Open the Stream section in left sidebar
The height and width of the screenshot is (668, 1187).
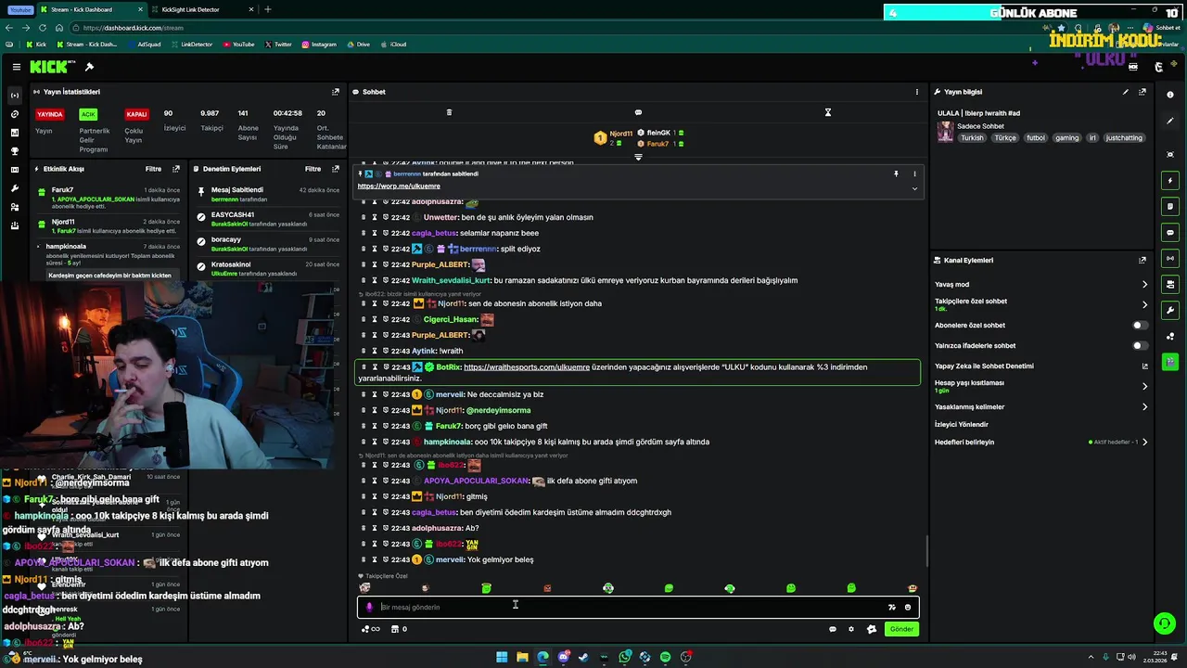(x=15, y=96)
